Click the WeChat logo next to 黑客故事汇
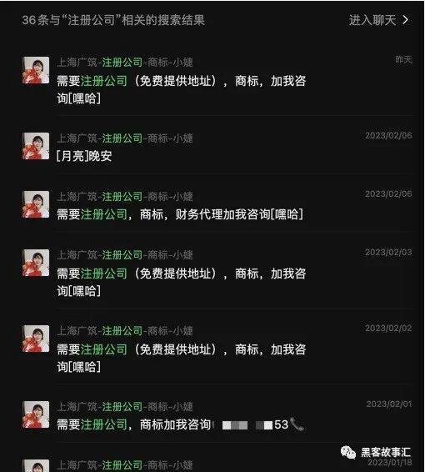Viewport: 425px width, 472px height. pyautogui.click(x=348, y=452)
